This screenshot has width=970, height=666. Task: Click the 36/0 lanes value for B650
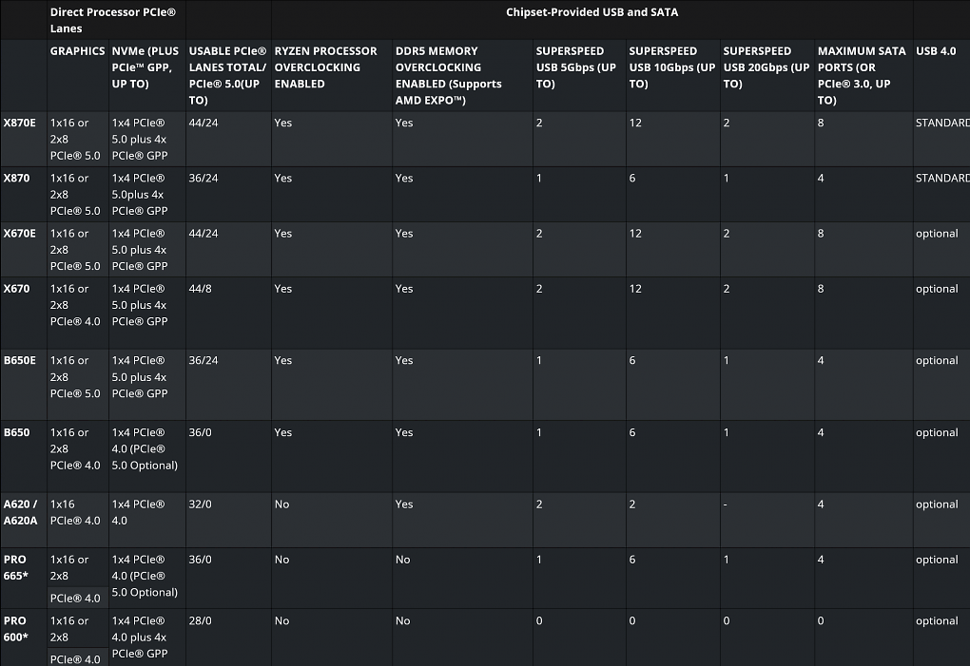(200, 432)
